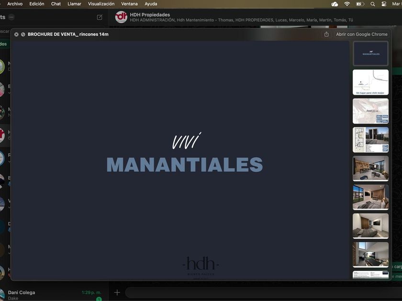This screenshot has height=301, width=402.
Task: Select the floor plan page thumbnail
Action: (x=370, y=140)
